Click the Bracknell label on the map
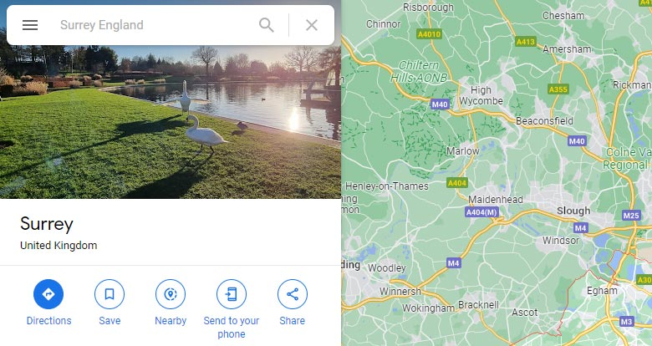This screenshot has width=652, height=346. coord(478,305)
